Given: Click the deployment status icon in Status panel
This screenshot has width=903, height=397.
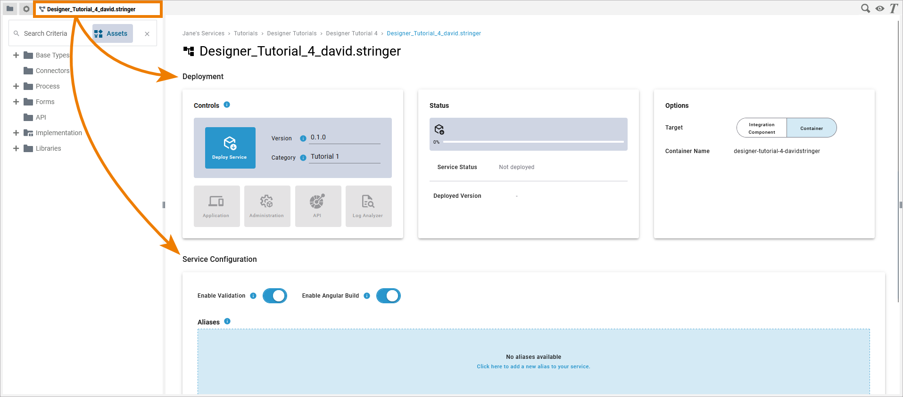Looking at the screenshot, I should point(439,130).
